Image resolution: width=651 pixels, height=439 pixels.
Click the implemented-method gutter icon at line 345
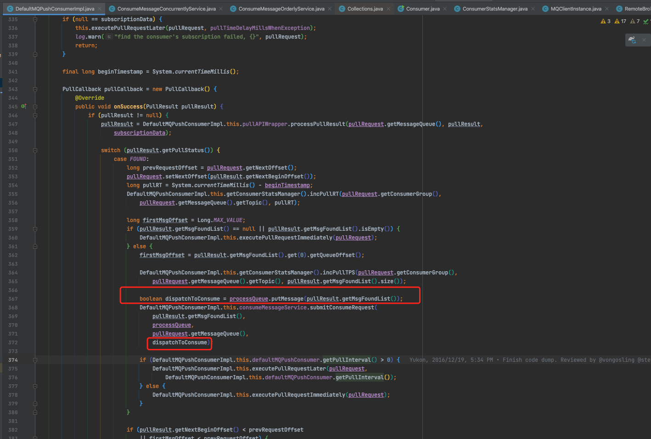[x=23, y=106]
